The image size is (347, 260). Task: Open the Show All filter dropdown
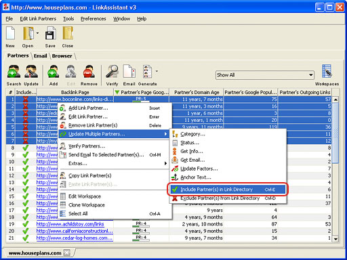pos(265,75)
